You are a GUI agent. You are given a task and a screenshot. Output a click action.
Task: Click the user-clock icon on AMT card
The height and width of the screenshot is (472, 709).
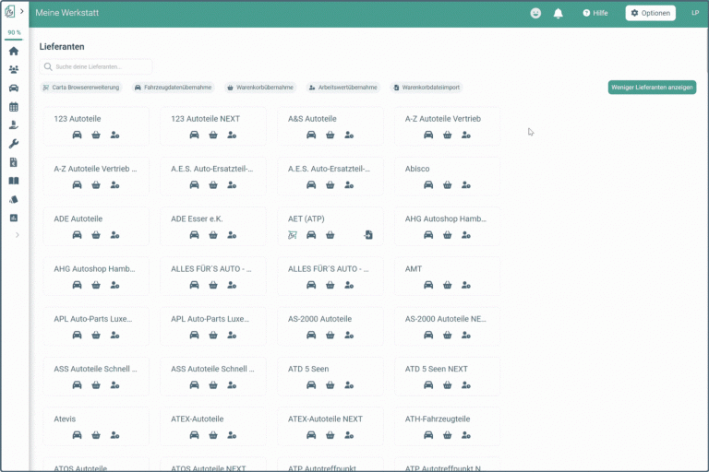(x=466, y=285)
